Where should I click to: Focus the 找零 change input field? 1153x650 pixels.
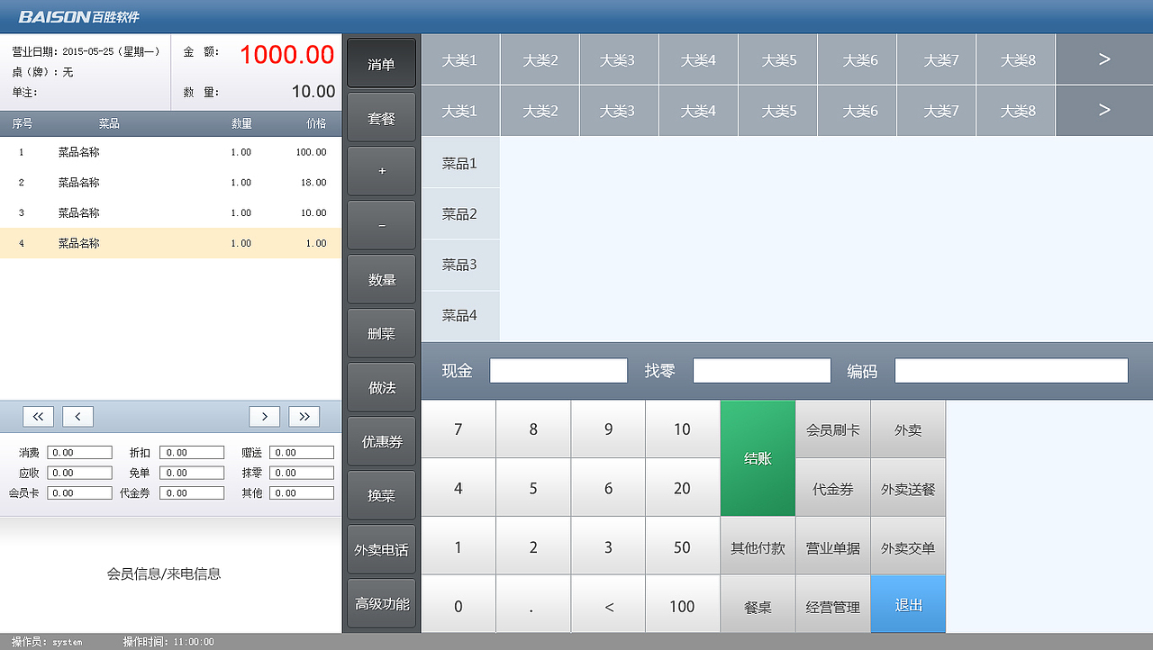coord(762,371)
